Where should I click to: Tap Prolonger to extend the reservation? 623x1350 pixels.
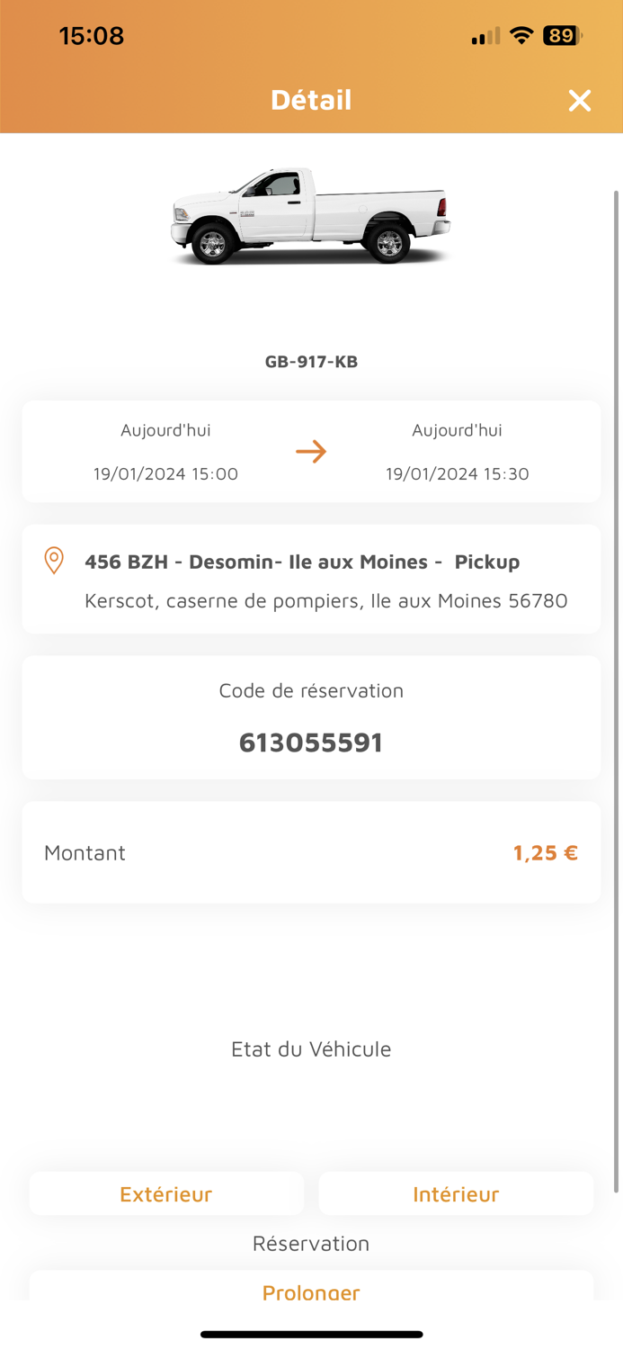(x=311, y=1291)
